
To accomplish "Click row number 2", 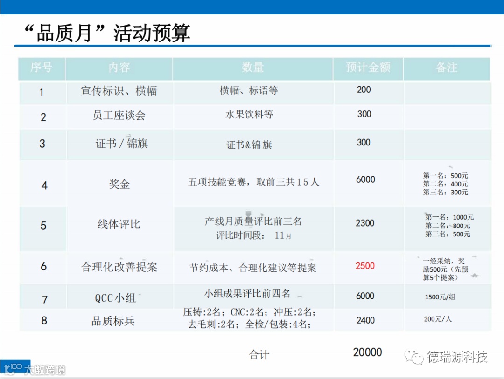I will click(43, 117).
